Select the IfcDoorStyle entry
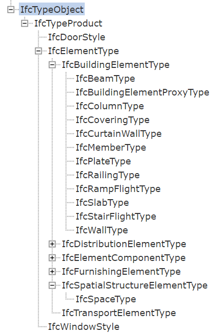Screen dimensions: 218x335 pyautogui.click(x=77, y=37)
